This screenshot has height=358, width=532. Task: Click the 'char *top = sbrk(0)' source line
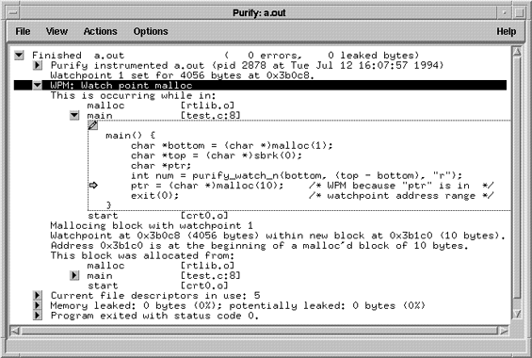(x=217, y=155)
